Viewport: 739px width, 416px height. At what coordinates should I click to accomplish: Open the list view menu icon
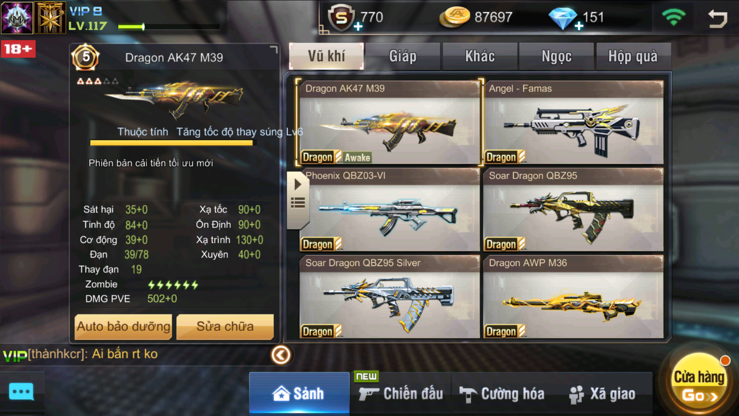[298, 203]
